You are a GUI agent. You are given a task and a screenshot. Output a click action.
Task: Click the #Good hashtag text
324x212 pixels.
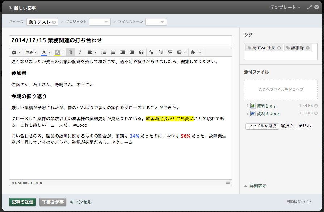point(80,125)
